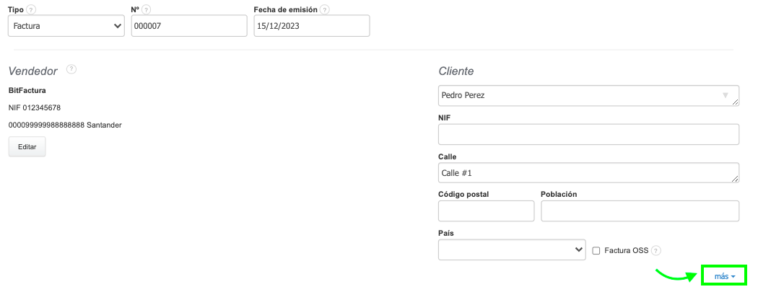This screenshot has width=758, height=292.
Task: Click the help icon beside Nº label
Action: (147, 9)
